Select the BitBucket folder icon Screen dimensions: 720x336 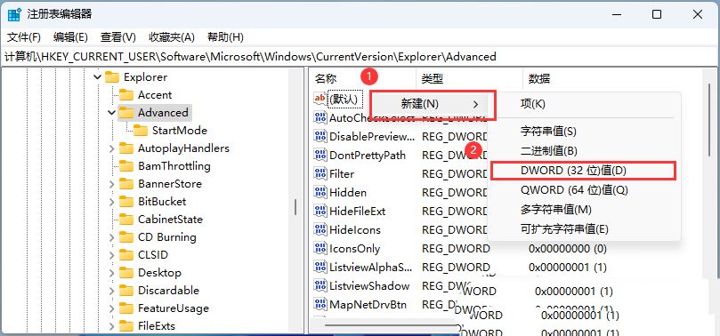(x=125, y=202)
